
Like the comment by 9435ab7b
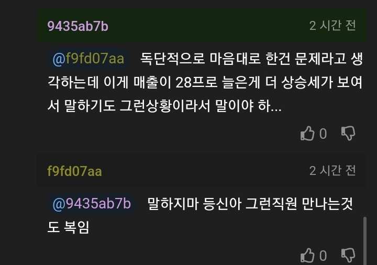[x=307, y=134]
